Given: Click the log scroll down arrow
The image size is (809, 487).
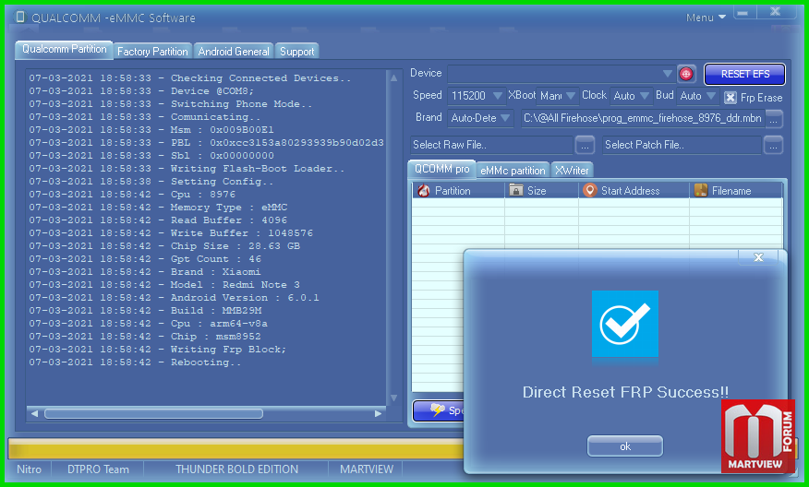Looking at the screenshot, I should [393, 398].
